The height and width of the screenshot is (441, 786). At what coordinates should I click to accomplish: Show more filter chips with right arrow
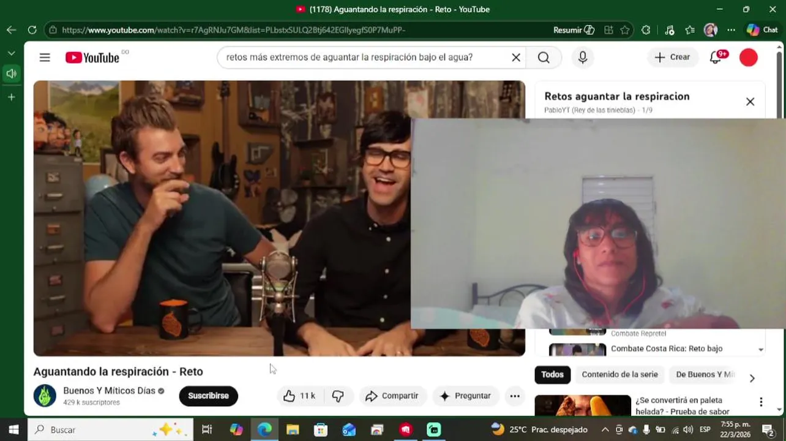(x=752, y=378)
